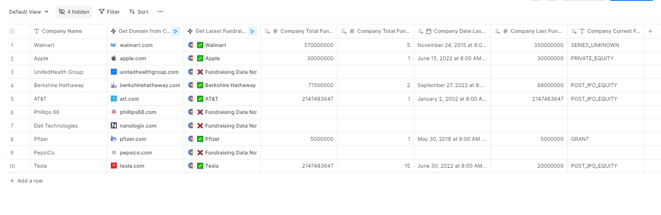
Task: Click the tesla.com domain text
Action: pyautogui.click(x=132, y=166)
